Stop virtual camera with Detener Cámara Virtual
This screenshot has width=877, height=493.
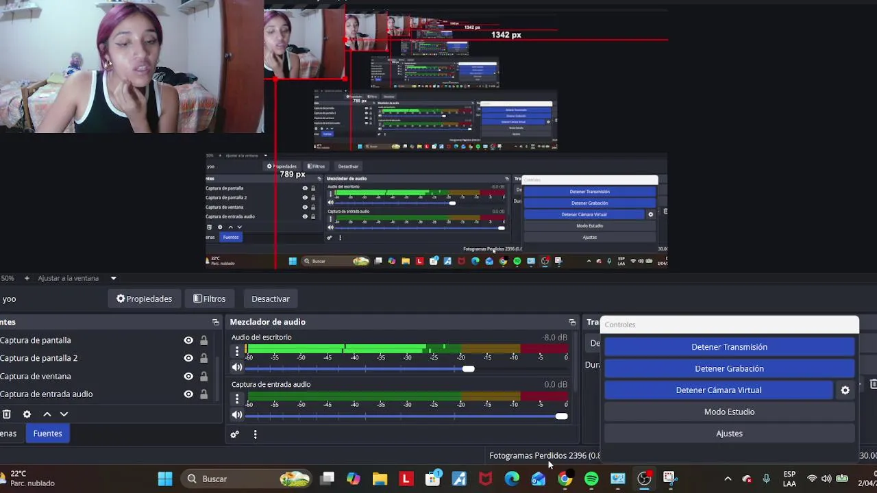tap(718, 390)
